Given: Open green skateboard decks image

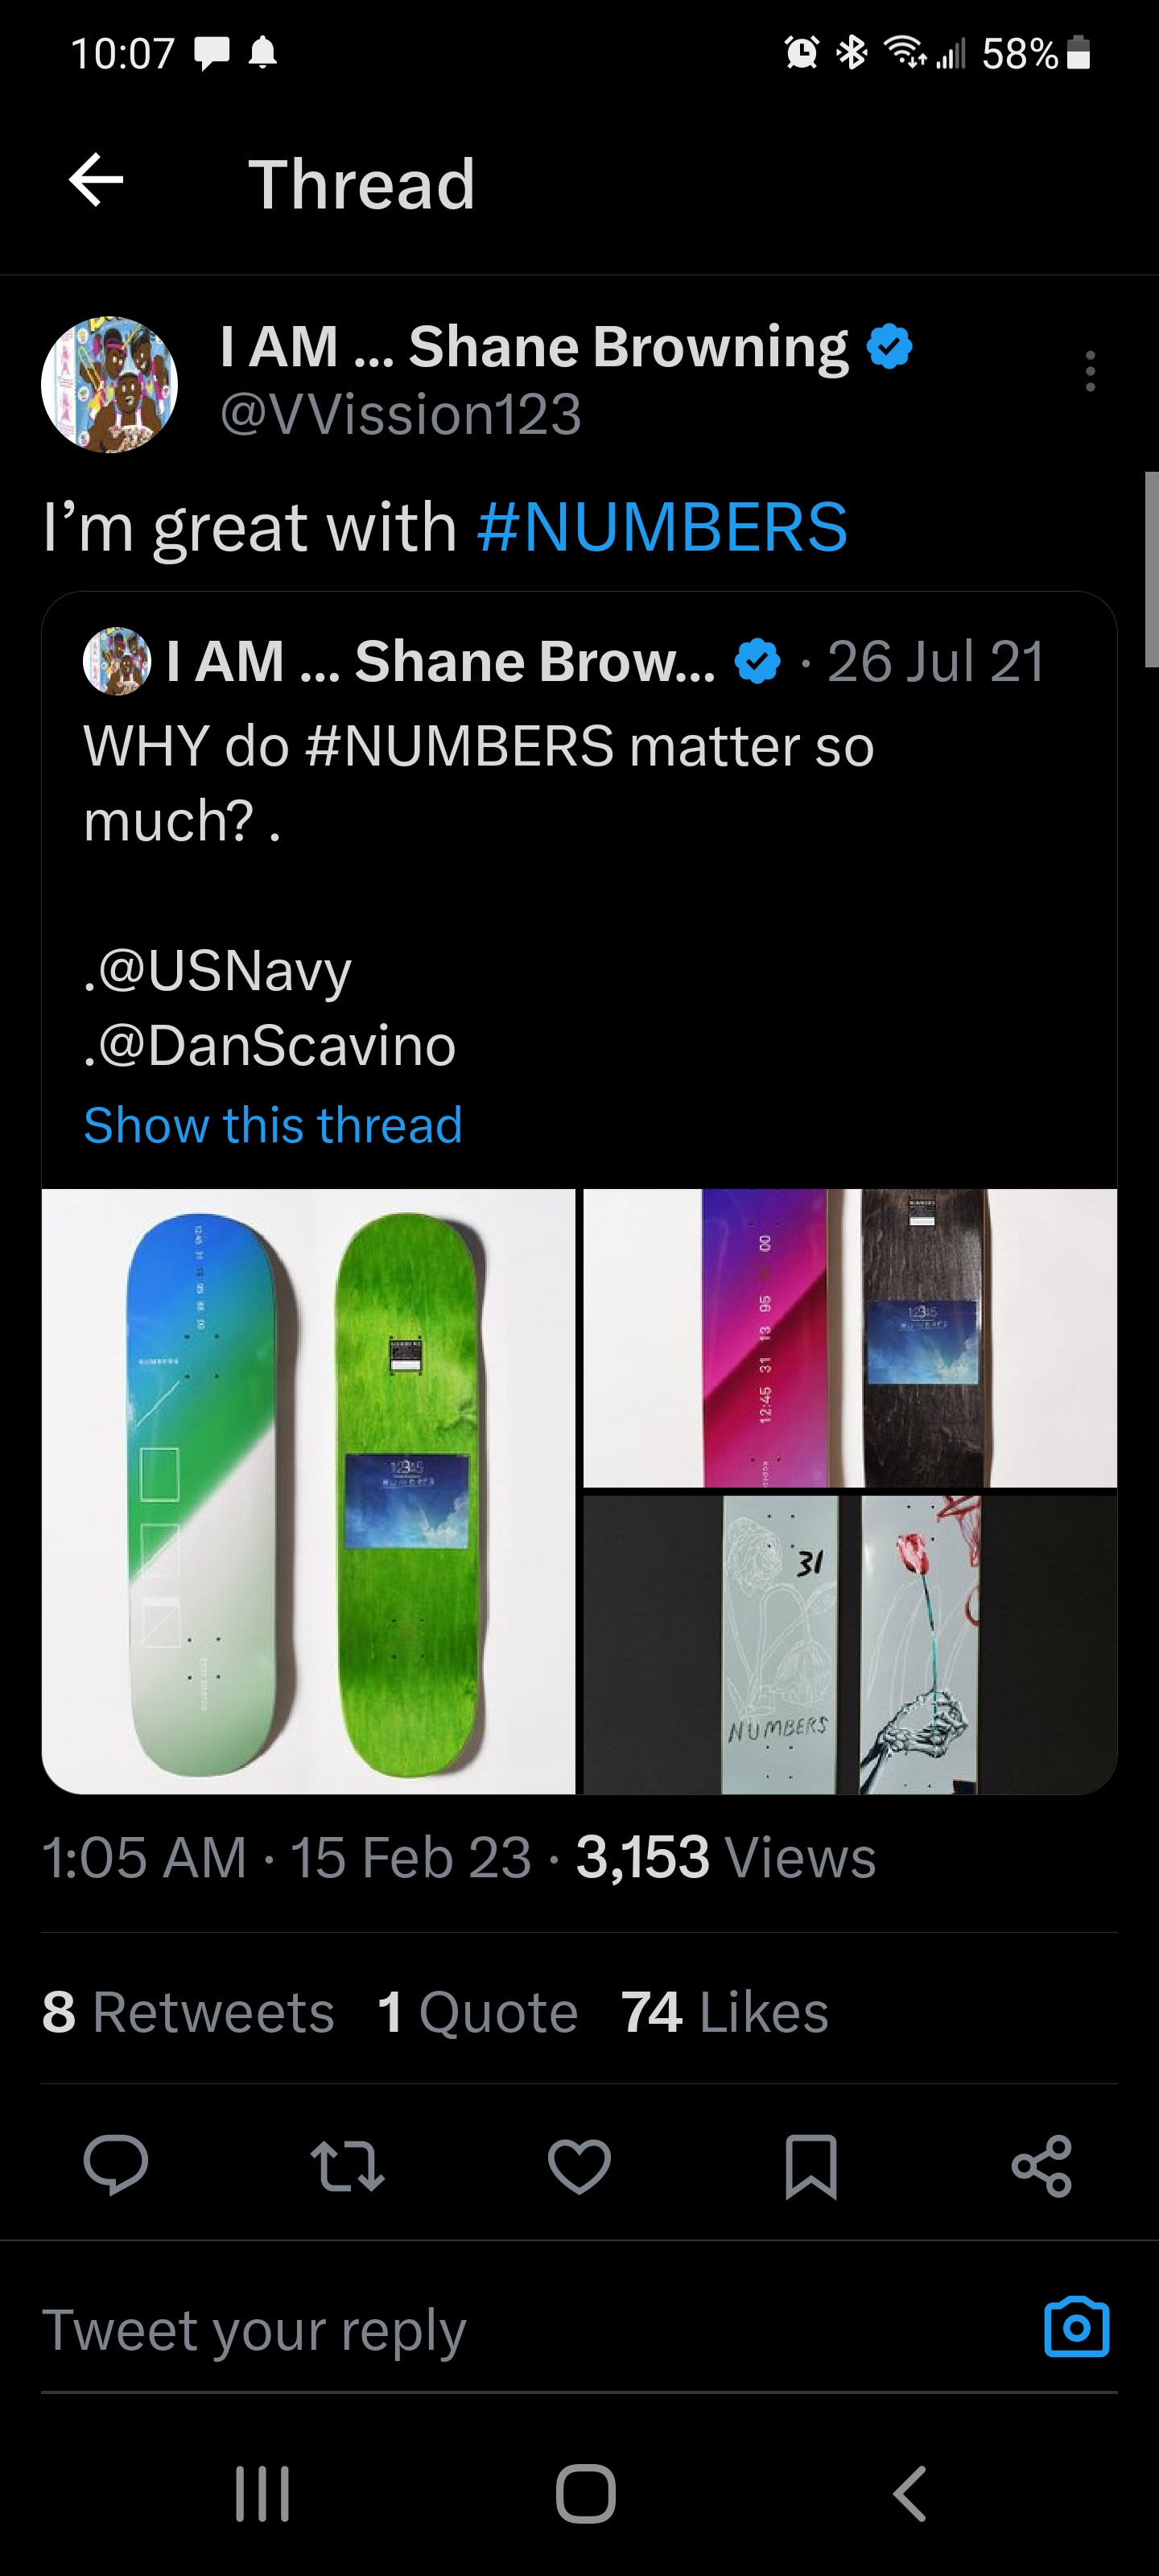Looking at the screenshot, I should point(308,1490).
